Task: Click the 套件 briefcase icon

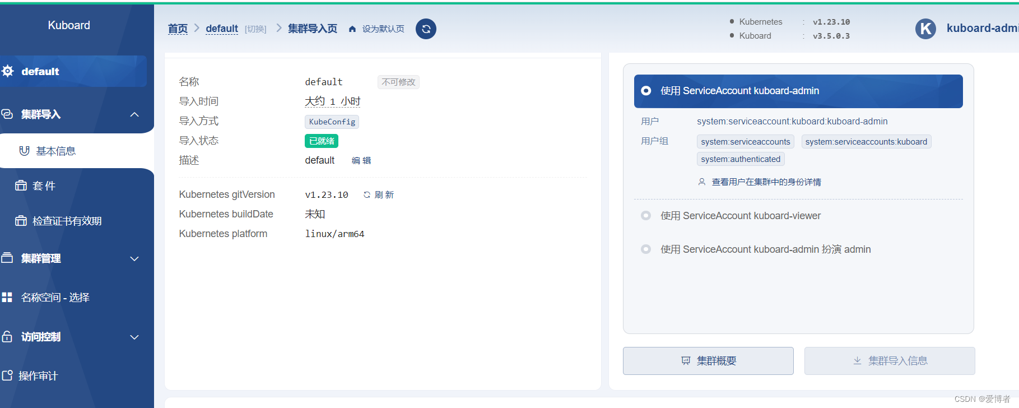Action: [21, 186]
